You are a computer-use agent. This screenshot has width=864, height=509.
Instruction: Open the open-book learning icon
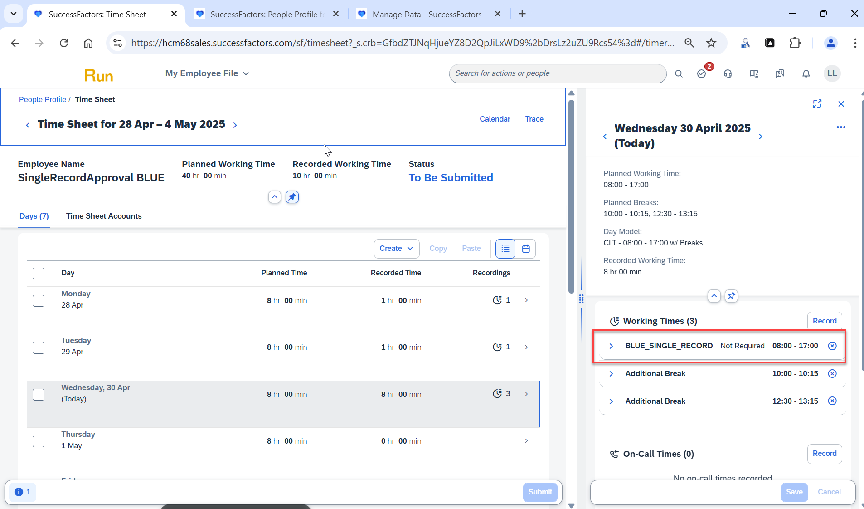click(x=754, y=73)
